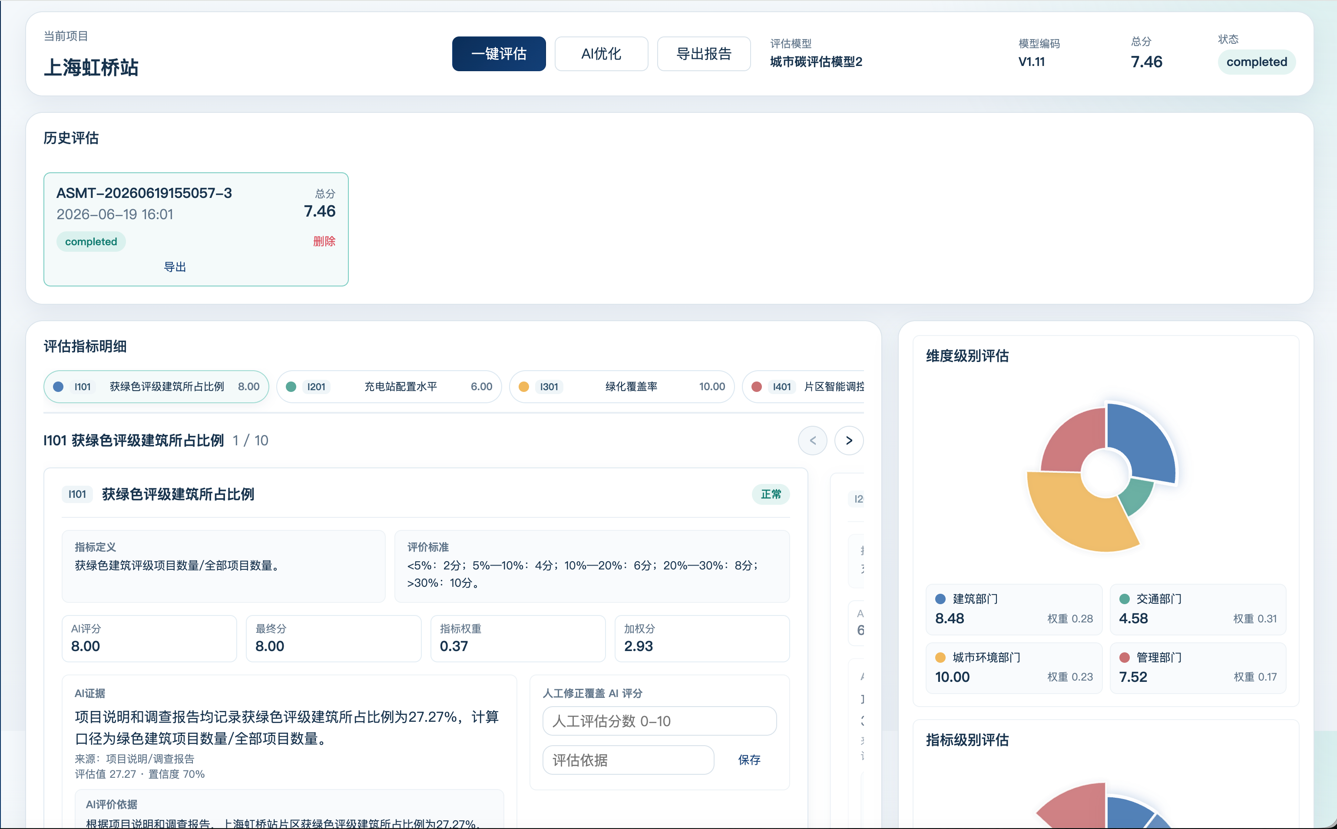This screenshot has width=1337, height=829.
Task: Click the V1.11 model code value
Action: click(1031, 62)
